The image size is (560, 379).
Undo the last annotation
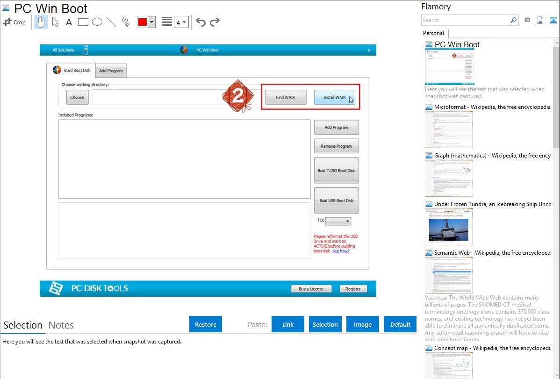tap(201, 22)
